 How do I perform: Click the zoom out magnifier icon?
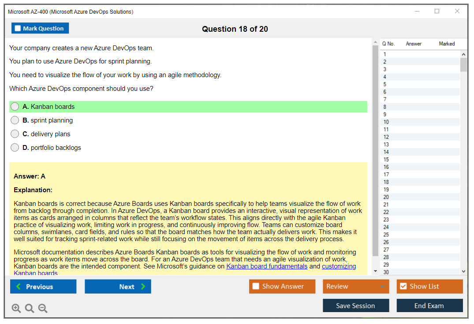pos(43,308)
